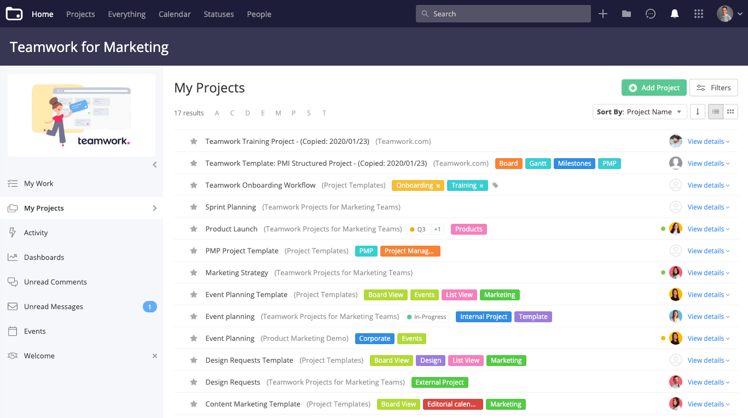Image resolution: width=748 pixels, height=418 pixels.
Task: Click the Search input field
Action: click(x=503, y=14)
